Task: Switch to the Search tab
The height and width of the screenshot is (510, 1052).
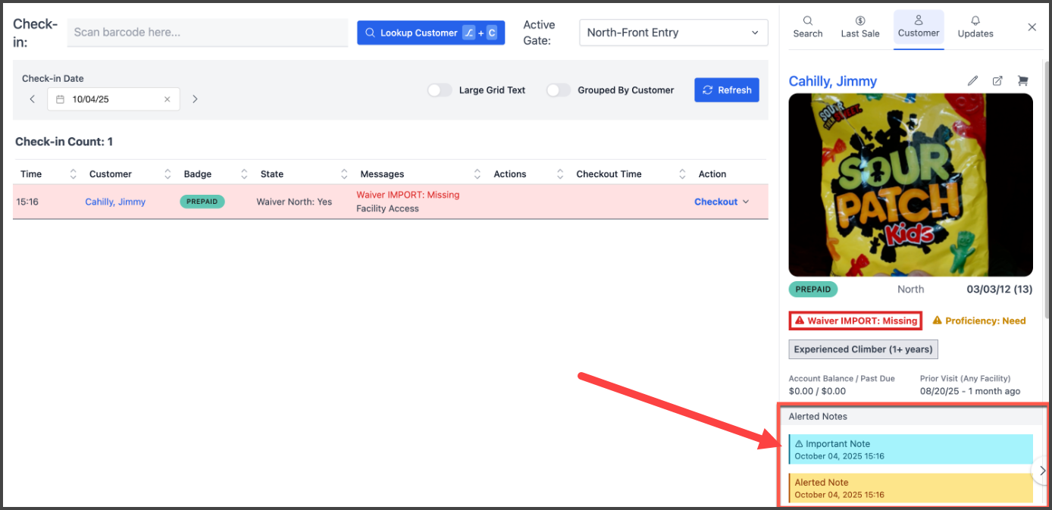Action: (x=807, y=27)
